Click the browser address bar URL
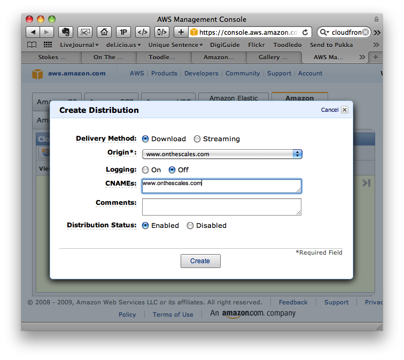The height and width of the screenshot is (360, 404). click(248, 33)
